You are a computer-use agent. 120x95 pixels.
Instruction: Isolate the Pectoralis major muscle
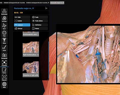pos(22,21)
